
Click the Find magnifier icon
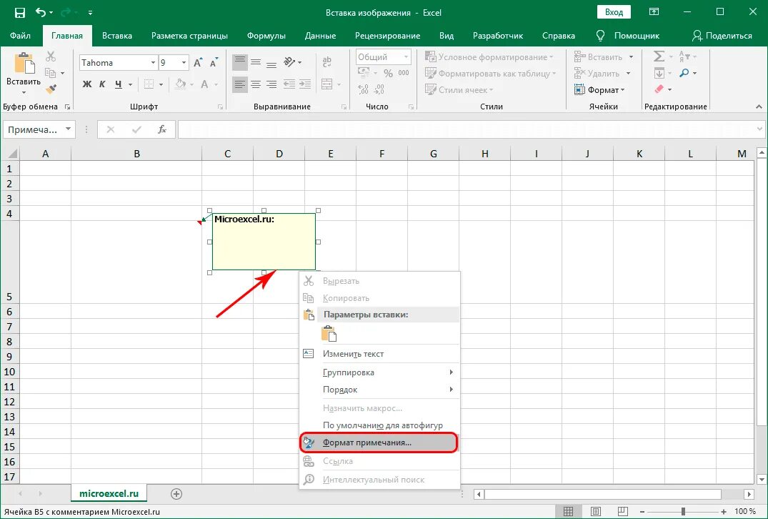(x=684, y=73)
